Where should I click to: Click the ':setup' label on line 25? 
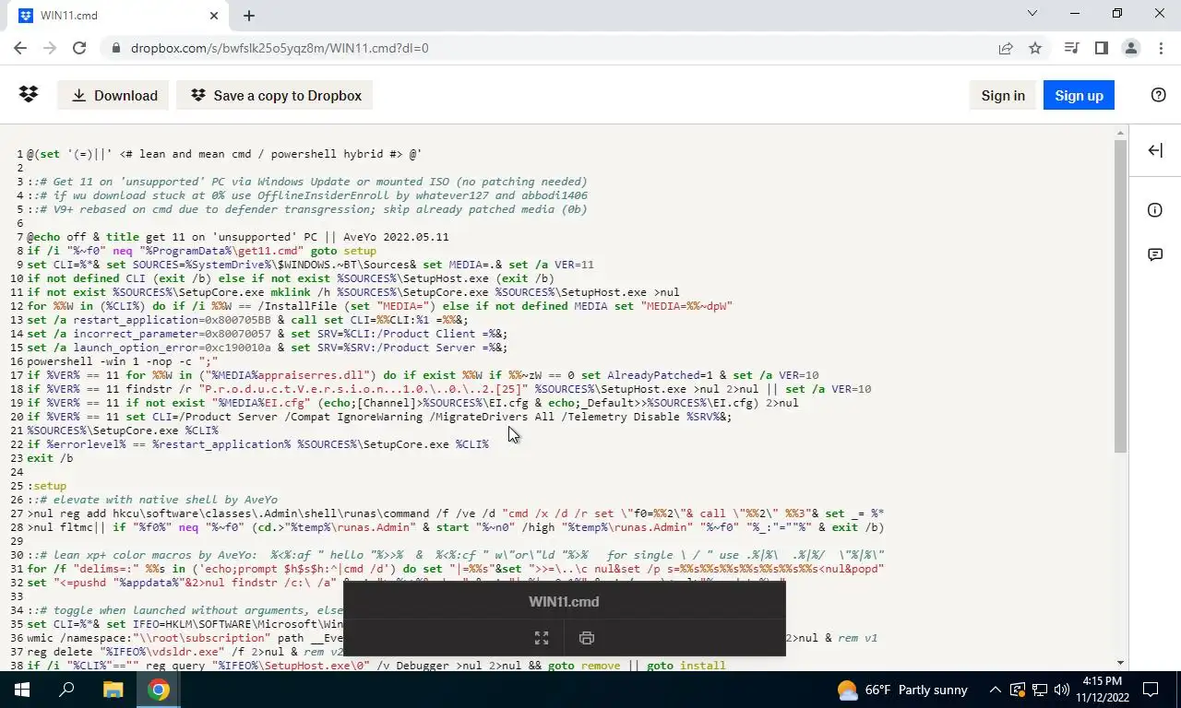47,486
